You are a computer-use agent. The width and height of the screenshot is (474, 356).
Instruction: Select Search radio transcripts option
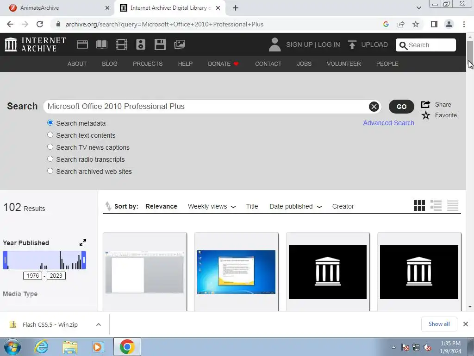click(50, 159)
